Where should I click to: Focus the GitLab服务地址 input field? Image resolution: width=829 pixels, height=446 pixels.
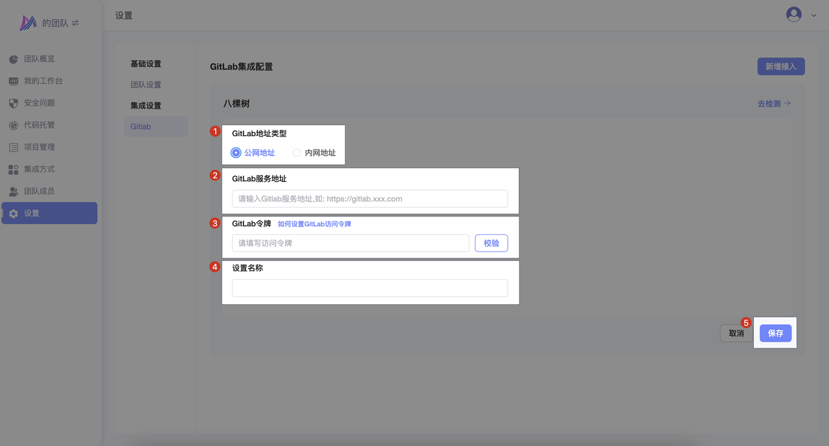click(x=370, y=199)
